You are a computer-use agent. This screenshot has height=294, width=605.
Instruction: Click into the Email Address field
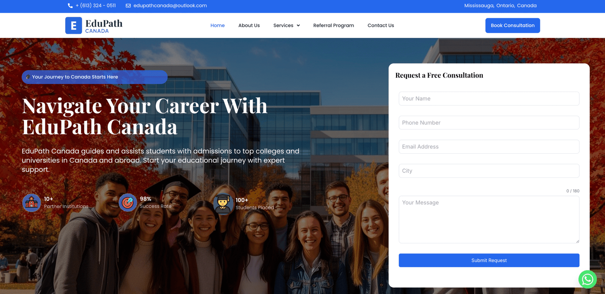click(489, 147)
